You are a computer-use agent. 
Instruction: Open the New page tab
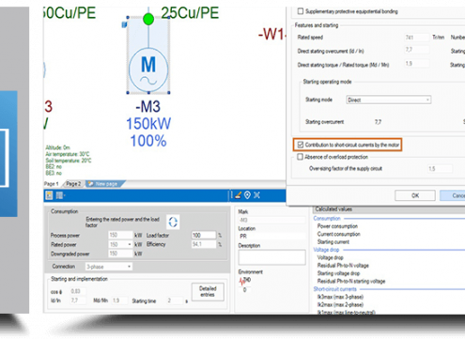click(x=105, y=184)
